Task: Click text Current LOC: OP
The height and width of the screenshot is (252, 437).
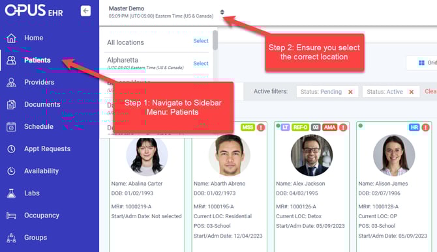Action: (x=378, y=216)
